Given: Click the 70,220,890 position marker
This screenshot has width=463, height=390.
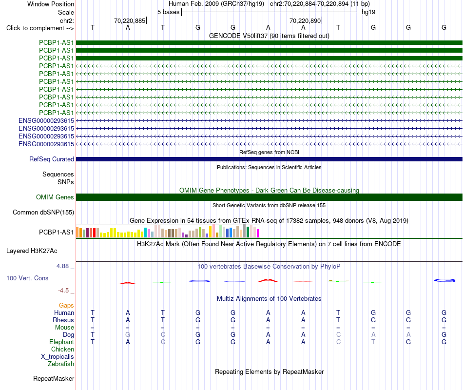Looking at the screenshot, I should (x=305, y=20).
